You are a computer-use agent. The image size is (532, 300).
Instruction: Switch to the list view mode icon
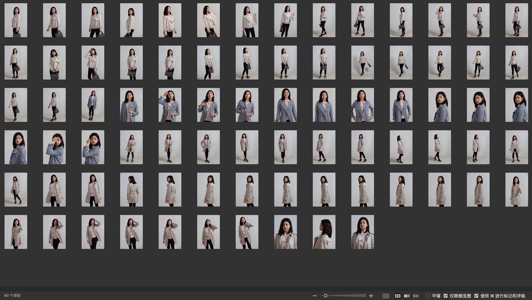point(416,296)
